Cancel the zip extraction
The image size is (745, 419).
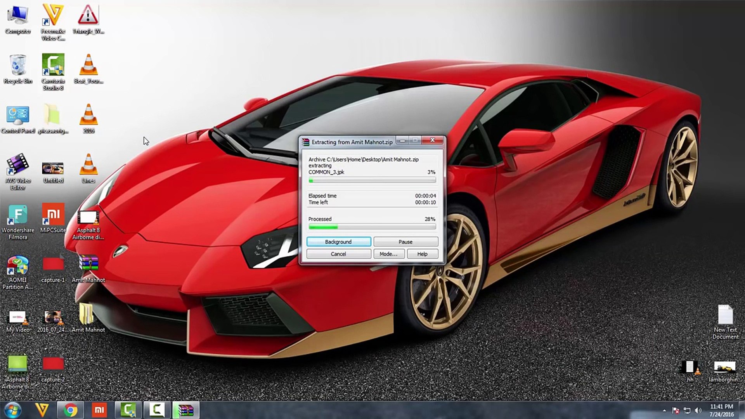coord(338,254)
